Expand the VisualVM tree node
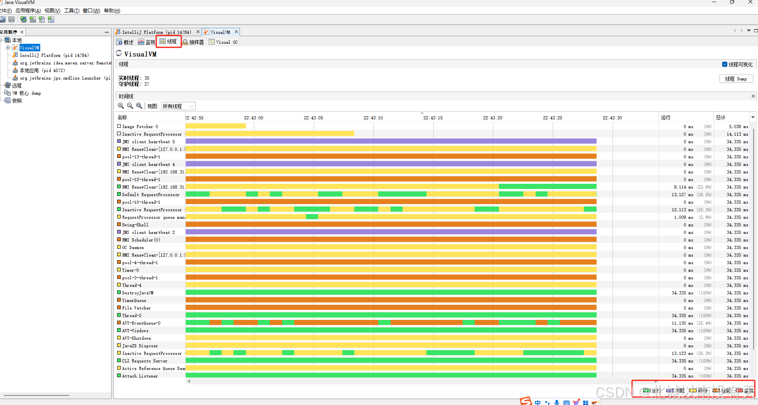Screen dimensions: 758x405 point(8,48)
